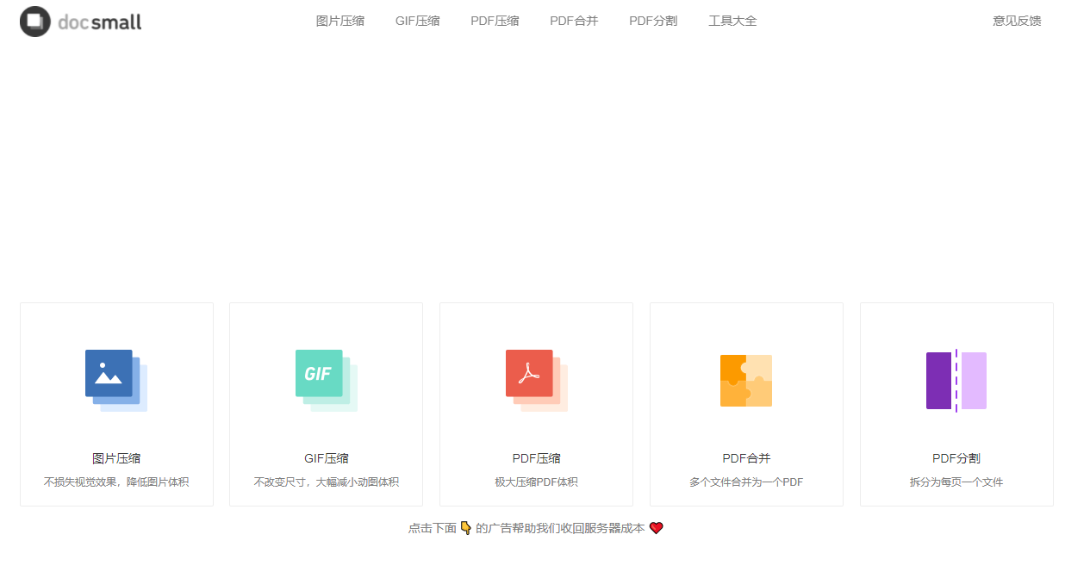1090x578 pixels.
Task: Click the docsmall logo icon
Action: 35,22
